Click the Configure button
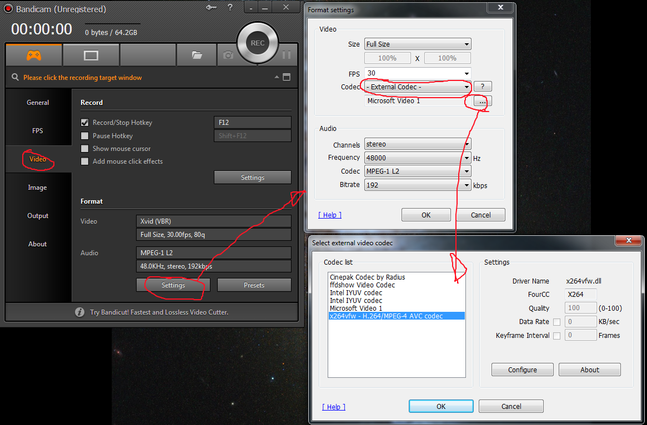This screenshot has height=425, width=647. (523, 370)
